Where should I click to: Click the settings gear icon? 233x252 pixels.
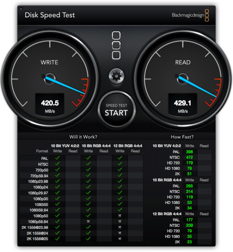(x=116, y=76)
